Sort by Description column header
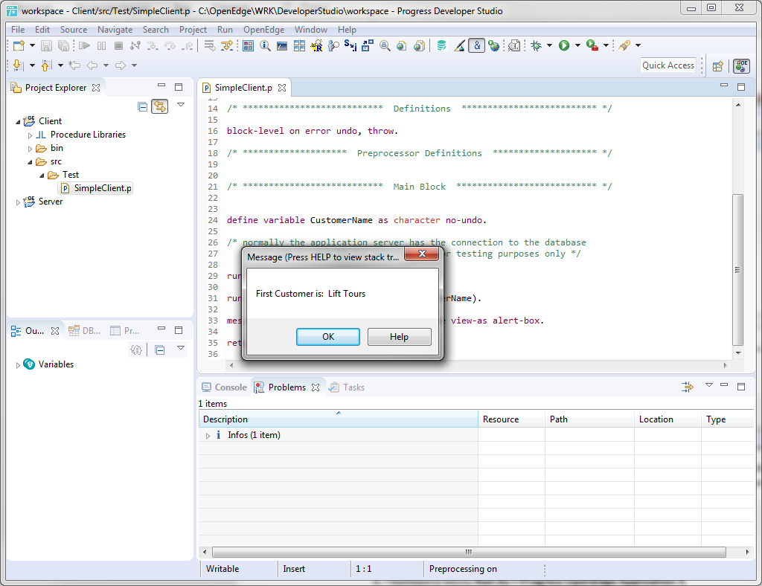This screenshot has height=586, width=762. click(x=339, y=419)
